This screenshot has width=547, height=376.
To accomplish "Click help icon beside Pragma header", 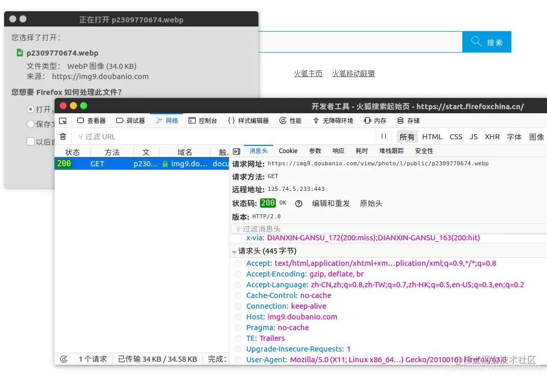I will (x=238, y=328).
